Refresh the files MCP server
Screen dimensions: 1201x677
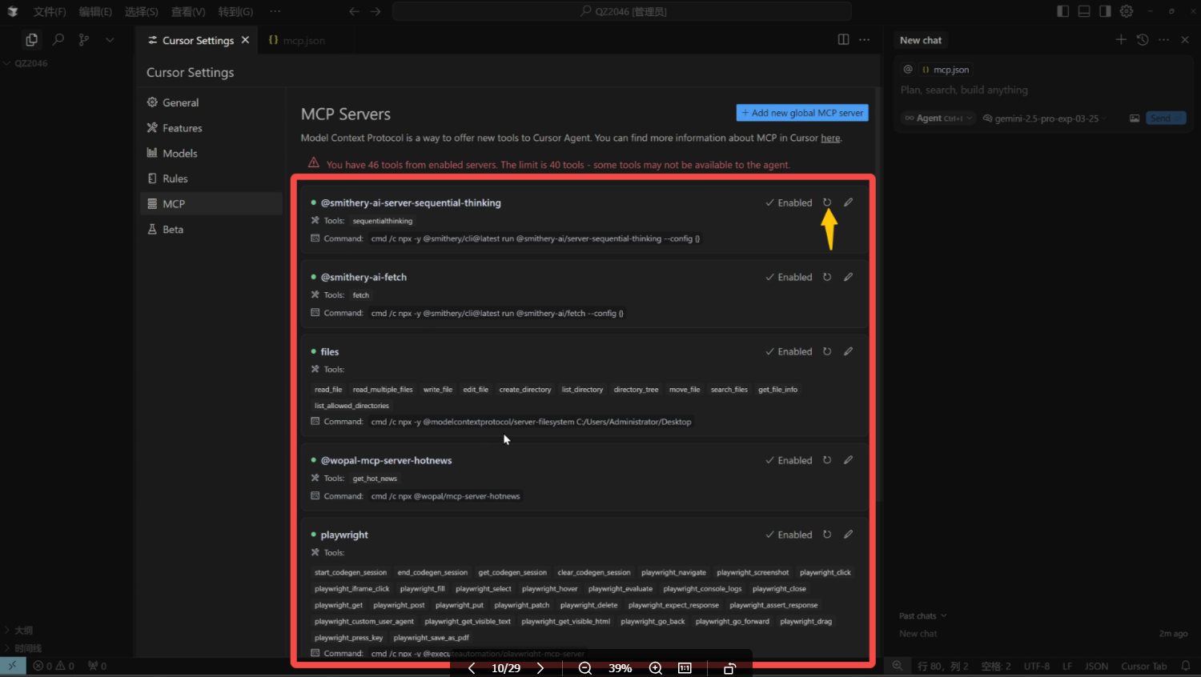pyautogui.click(x=827, y=351)
